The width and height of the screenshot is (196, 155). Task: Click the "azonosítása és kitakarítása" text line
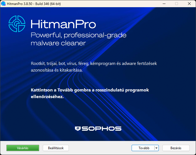coord(57,70)
